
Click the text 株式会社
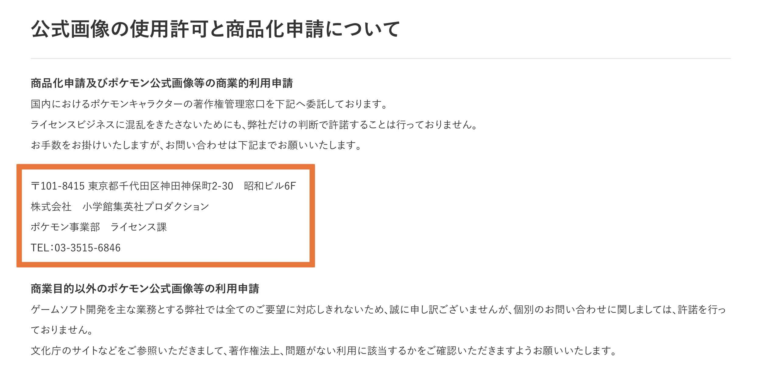[51, 207]
